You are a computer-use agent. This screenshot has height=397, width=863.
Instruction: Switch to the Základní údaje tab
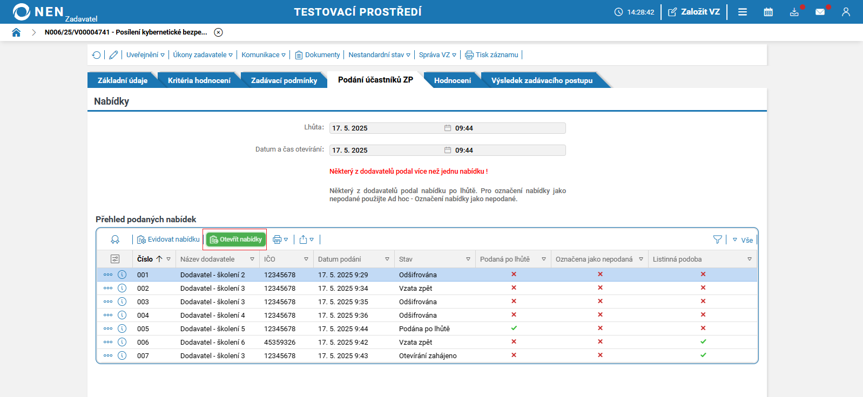tap(122, 80)
